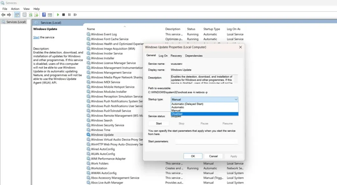Select the WMI Performance Adapter row

tap(108, 159)
